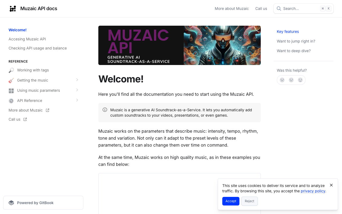
Task: Close the cookie banner
Action: (331, 185)
